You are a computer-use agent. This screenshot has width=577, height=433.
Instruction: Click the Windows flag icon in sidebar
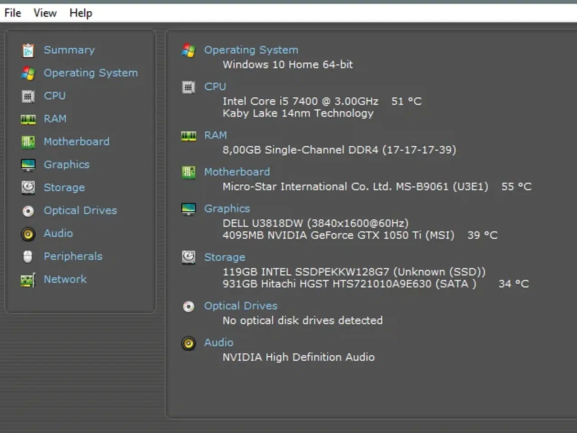click(x=28, y=73)
